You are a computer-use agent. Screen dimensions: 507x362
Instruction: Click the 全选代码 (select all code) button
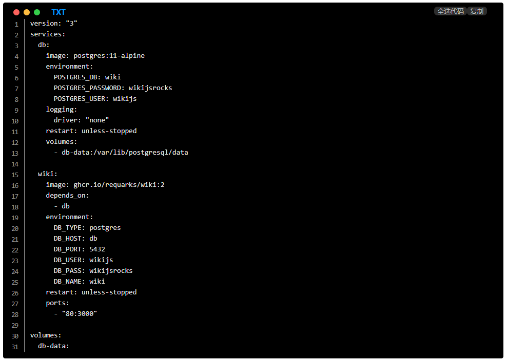450,11
